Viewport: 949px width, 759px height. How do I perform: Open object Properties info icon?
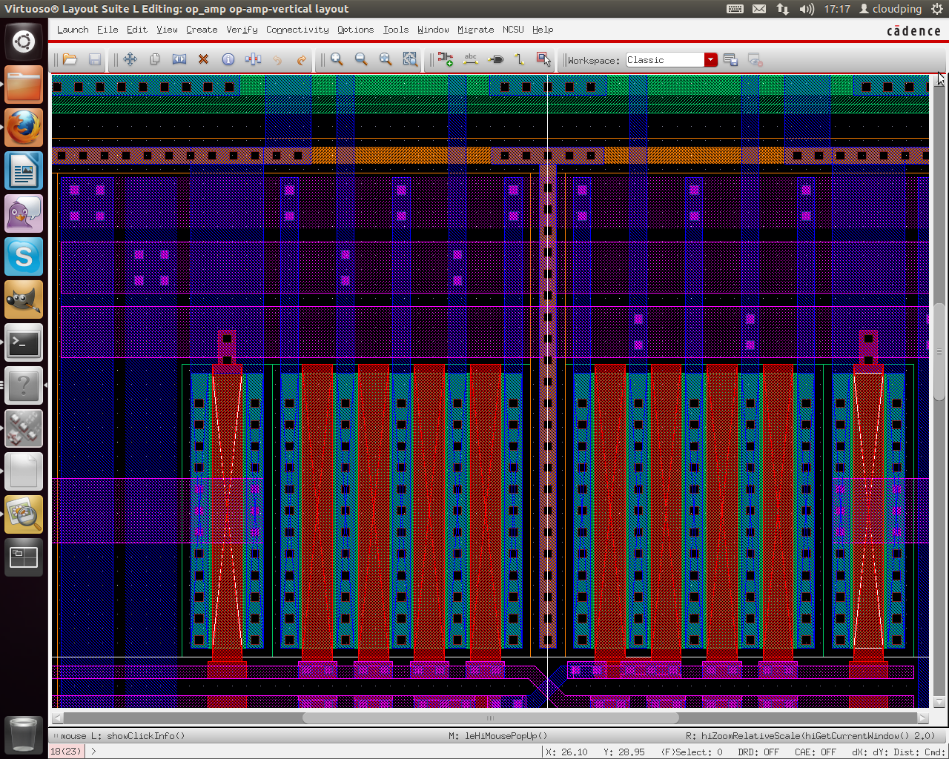click(228, 59)
